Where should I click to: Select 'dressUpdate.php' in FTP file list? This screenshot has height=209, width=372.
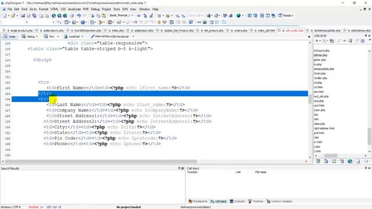click(324, 69)
